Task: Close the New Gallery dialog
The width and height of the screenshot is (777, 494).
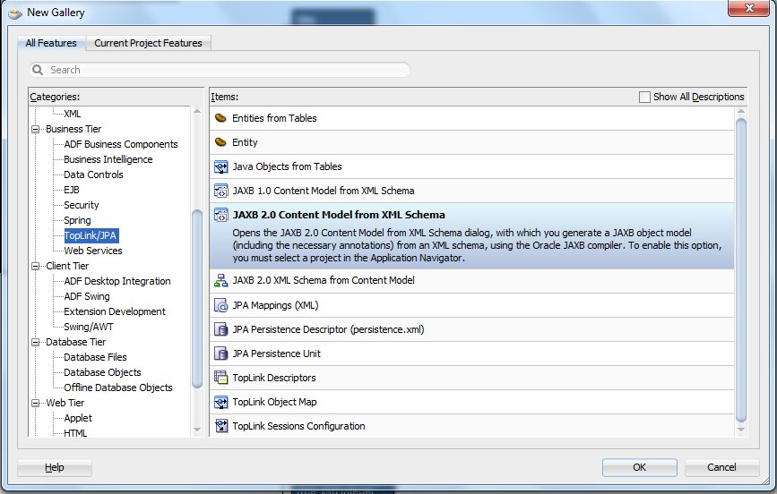Action: tap(748, 8)
